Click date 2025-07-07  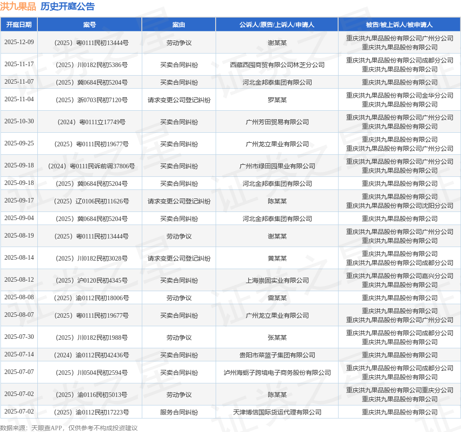(19, 372)
